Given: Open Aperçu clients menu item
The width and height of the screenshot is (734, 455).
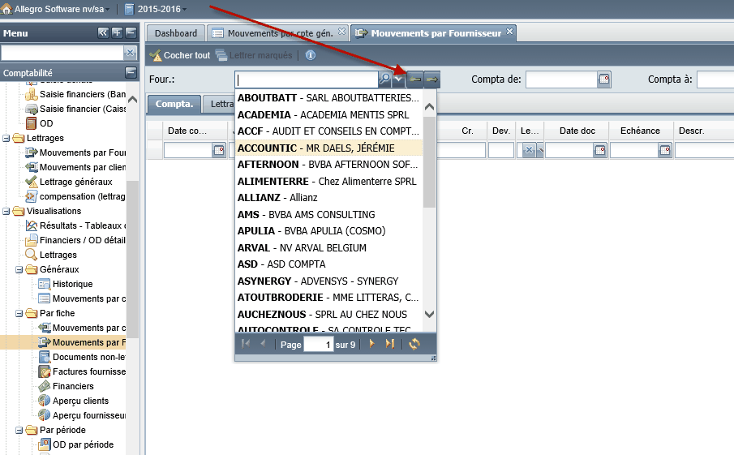Looking at the screenshot, I should tap(74, 401).
